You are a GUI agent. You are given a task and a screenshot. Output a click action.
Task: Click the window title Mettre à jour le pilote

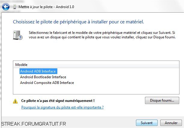[x=35, y=7]
